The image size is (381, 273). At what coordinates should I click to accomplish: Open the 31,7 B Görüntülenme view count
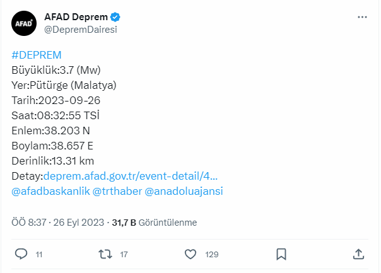pyautogui.click(x=155, y=223)
